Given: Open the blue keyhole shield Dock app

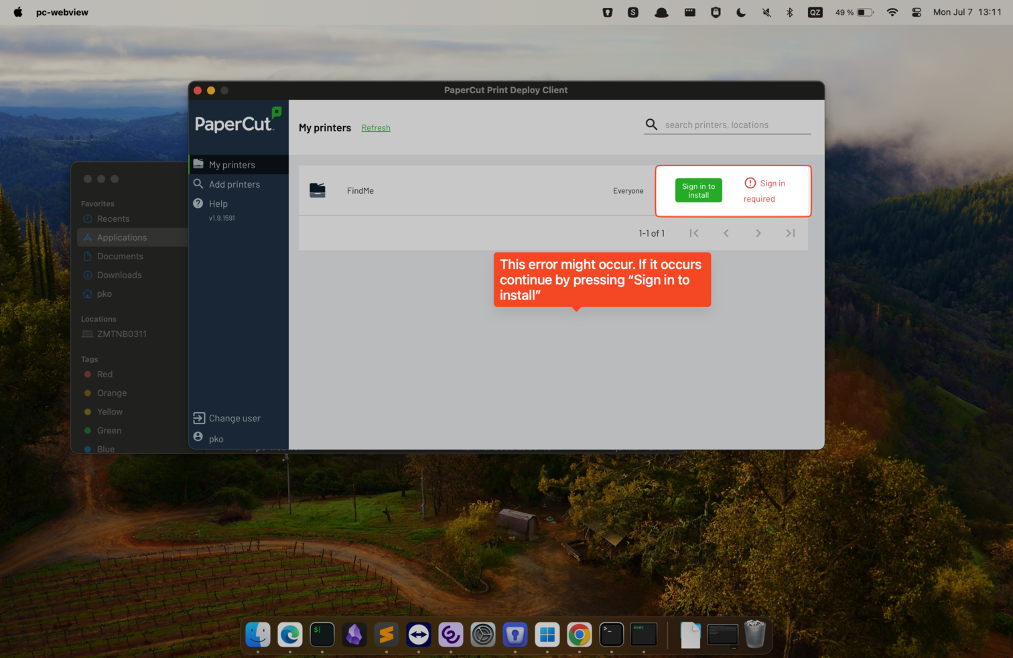Looking at the screenshot, I should click(x=515, y=635).
